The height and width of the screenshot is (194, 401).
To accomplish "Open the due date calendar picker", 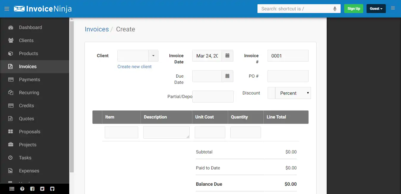I will pyautogui.click(x=227, y=76).
